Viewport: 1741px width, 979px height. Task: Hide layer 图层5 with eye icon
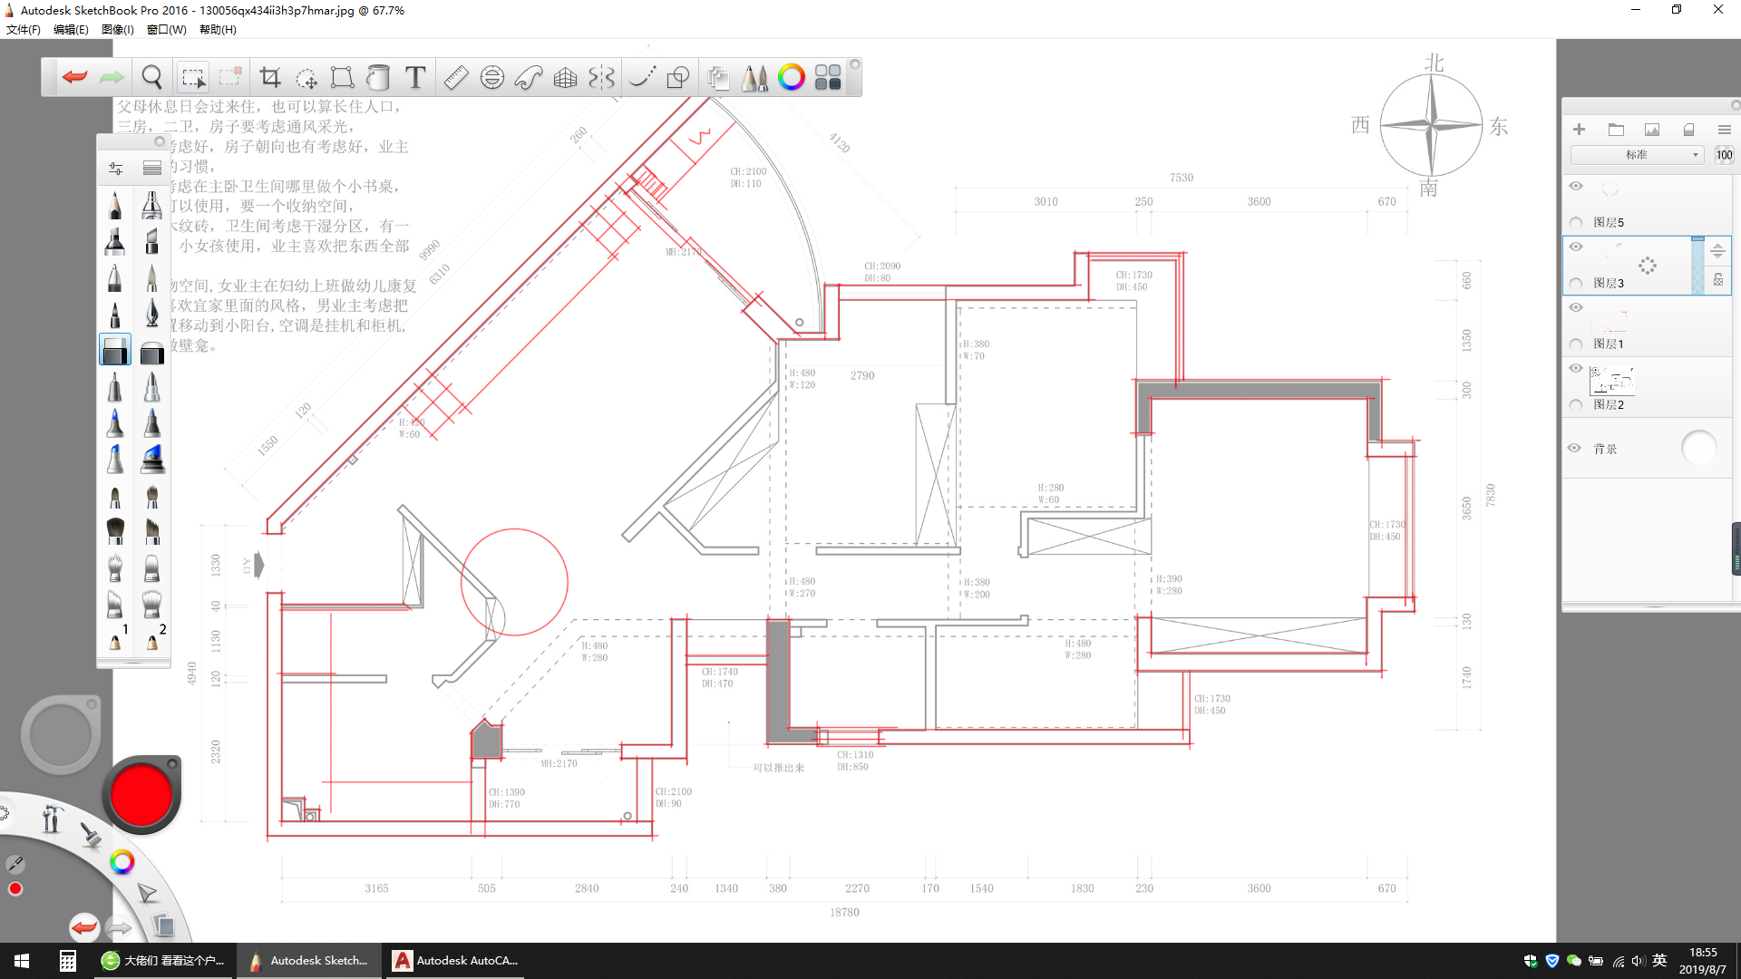1576,186
